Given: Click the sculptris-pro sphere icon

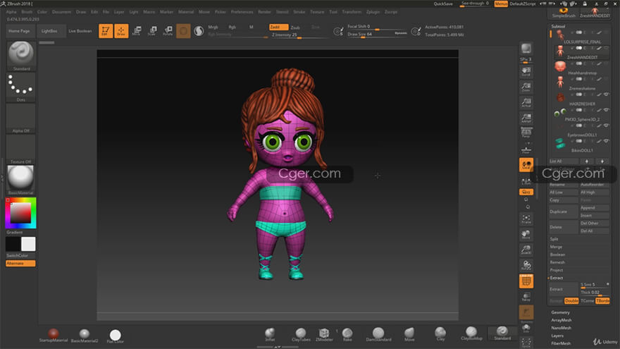Looking at the screenshot, I should pyautogui.click(x=199, y=31).
